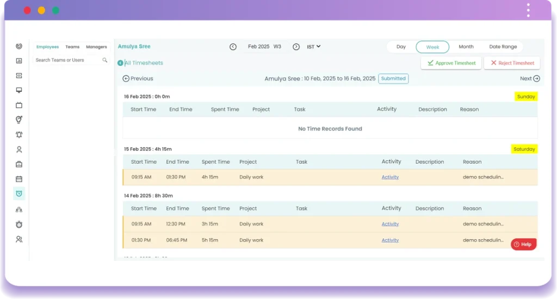Open the monitor screen sidebar icon

pyautogui.click(x=19, y=90)
